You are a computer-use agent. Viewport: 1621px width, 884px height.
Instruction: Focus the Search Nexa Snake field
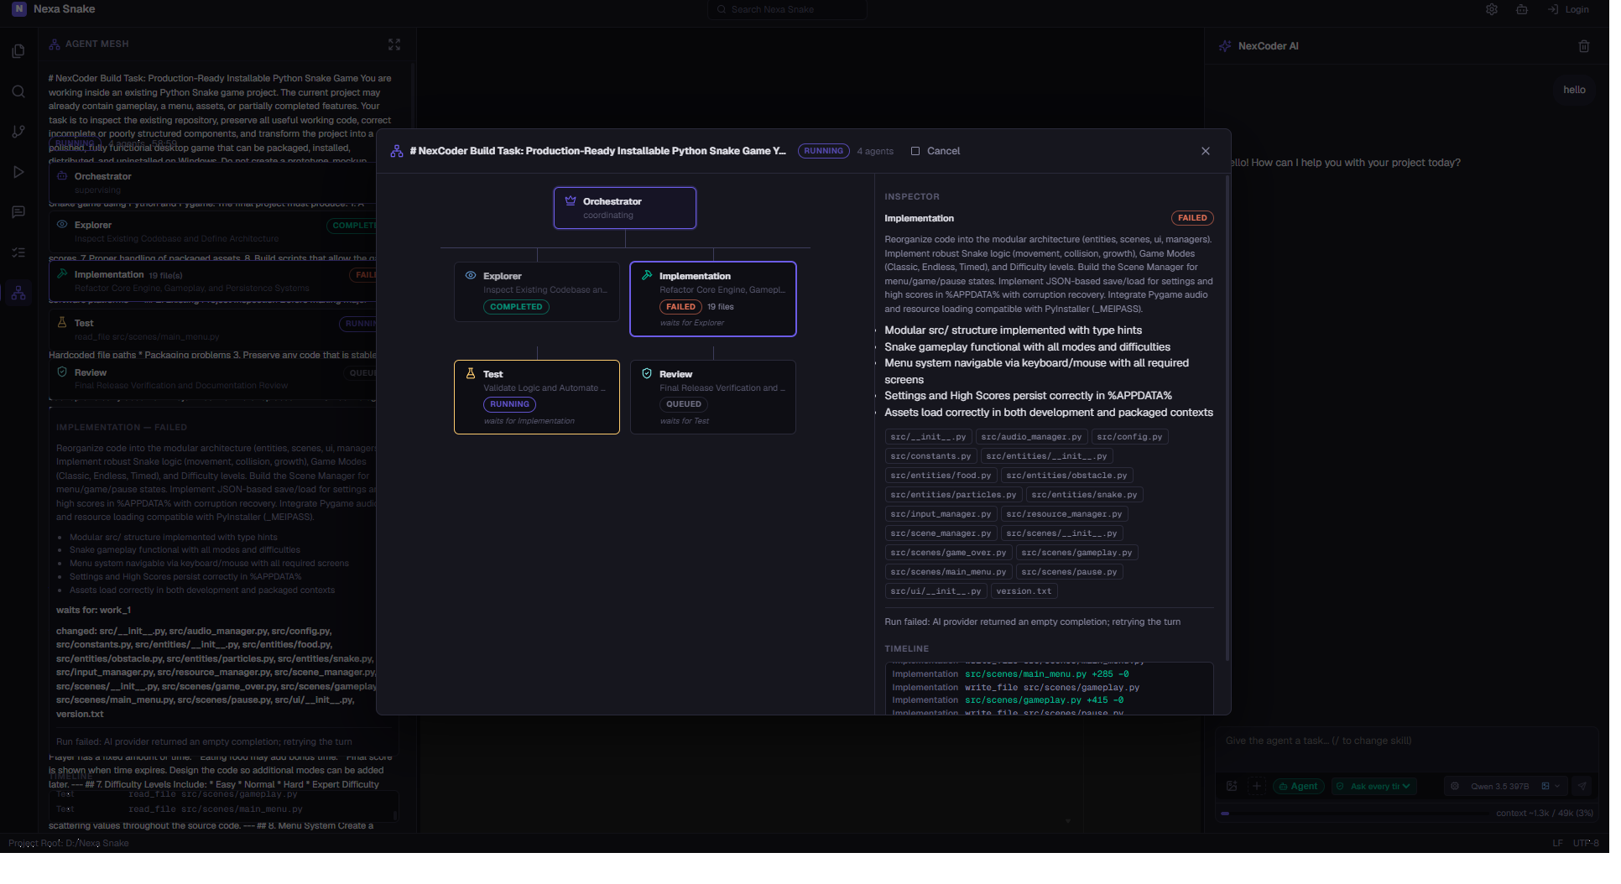tap(788, 9)
